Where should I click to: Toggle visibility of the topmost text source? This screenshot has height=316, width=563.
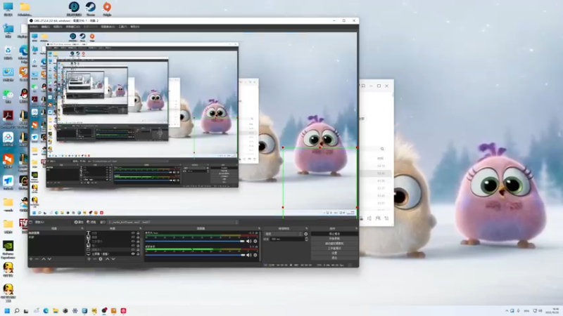point(133,233)
